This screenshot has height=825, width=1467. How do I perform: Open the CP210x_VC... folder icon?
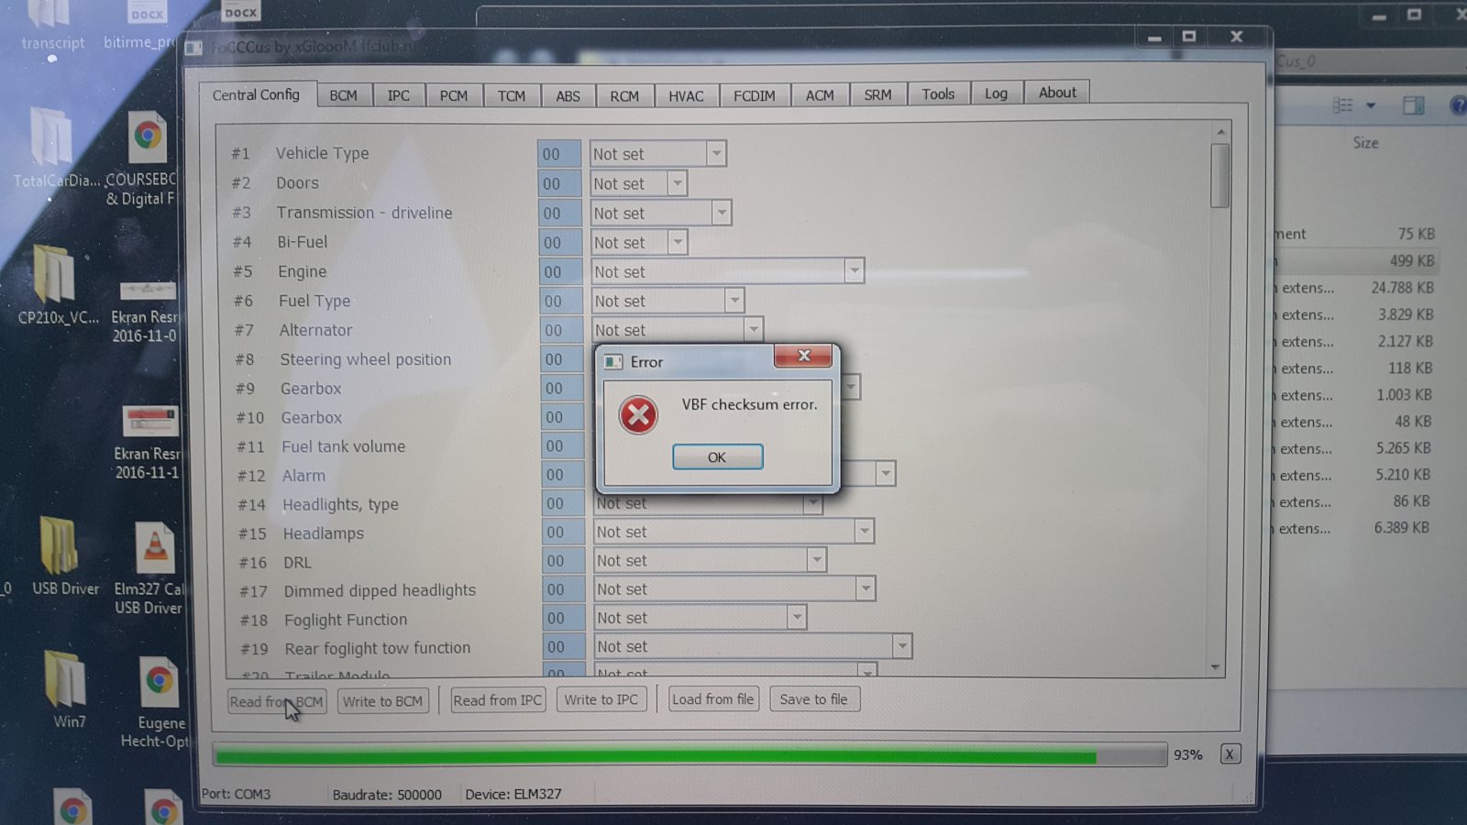[x=56, y=284]
